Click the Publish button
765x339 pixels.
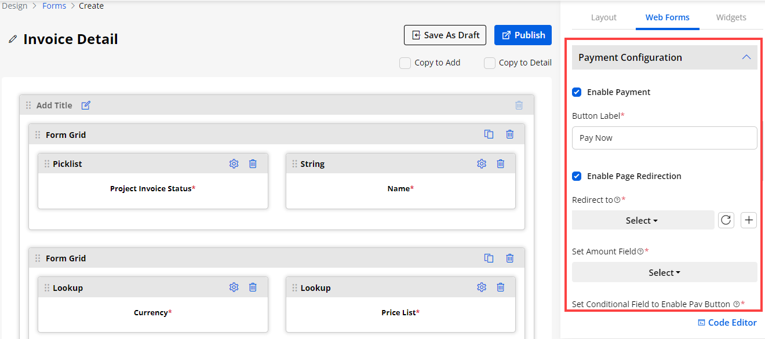(x=523, y=35)
